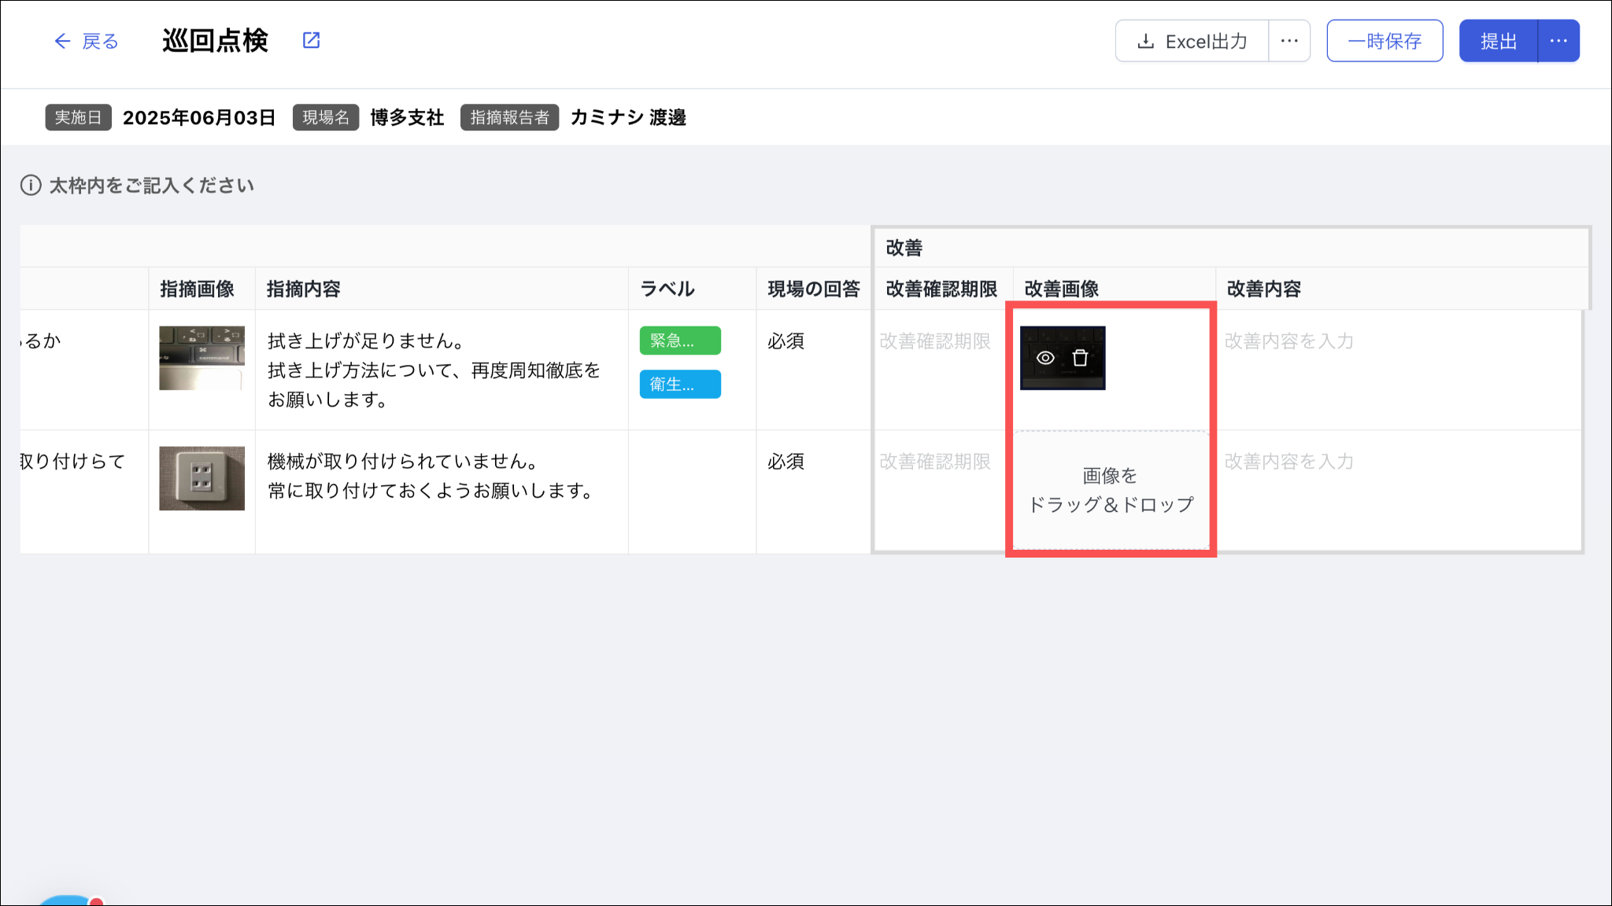Click the back arrow icon beside 戻る

click(x=62, y=41)
